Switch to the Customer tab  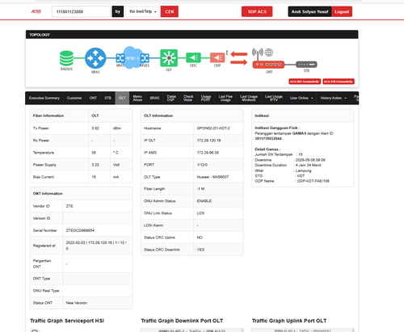[74, 98]
